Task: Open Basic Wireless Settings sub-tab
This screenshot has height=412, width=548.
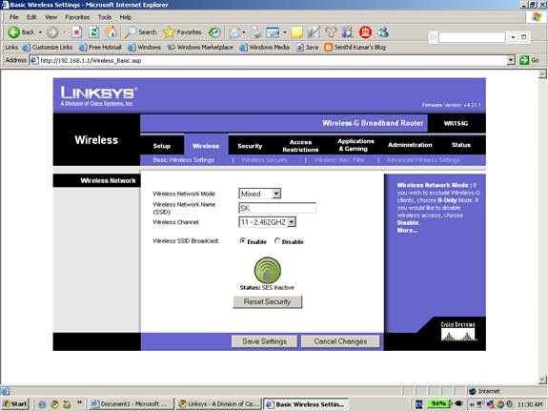Action: click(184, 160)
